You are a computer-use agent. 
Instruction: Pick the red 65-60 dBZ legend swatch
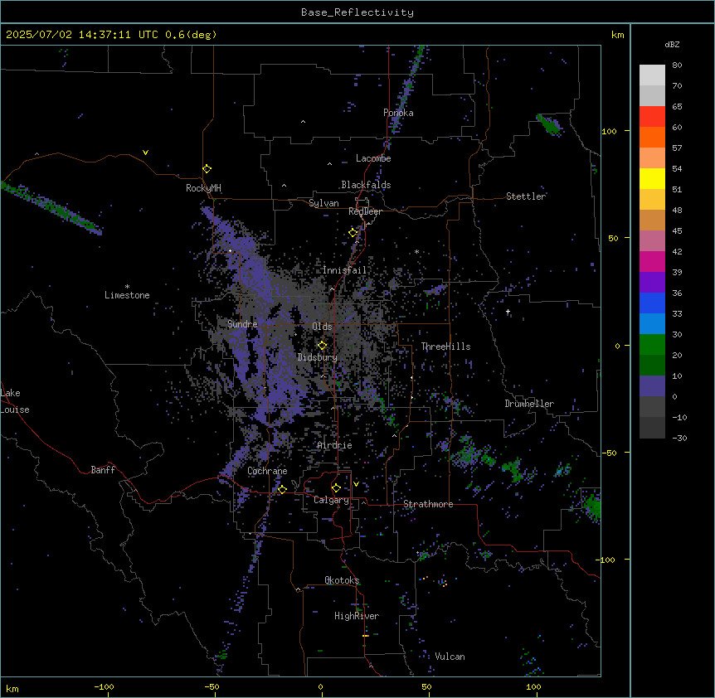[652, 117]
